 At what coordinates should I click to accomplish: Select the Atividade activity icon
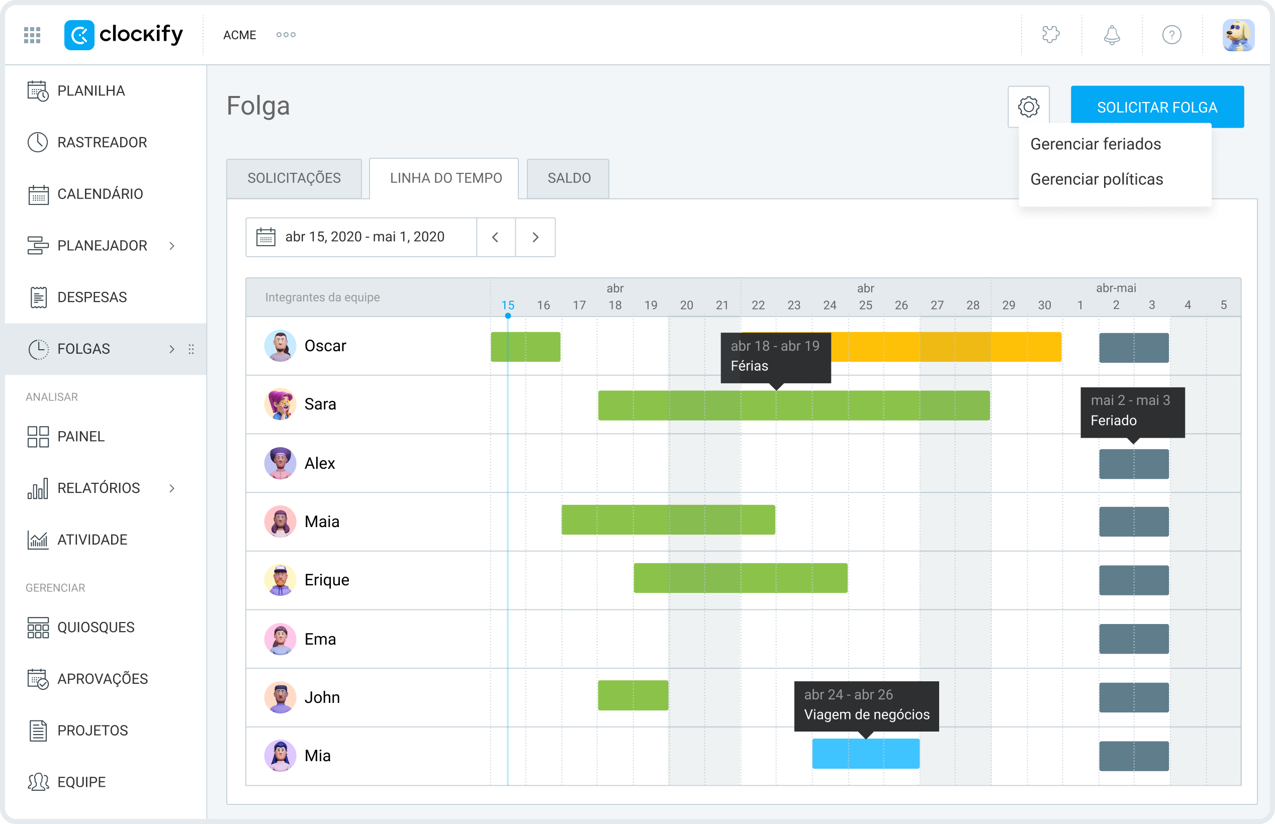point(38,539)
